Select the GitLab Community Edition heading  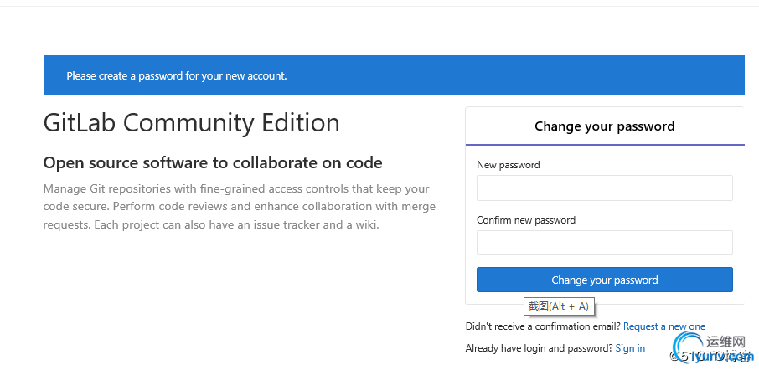point(191,123)
